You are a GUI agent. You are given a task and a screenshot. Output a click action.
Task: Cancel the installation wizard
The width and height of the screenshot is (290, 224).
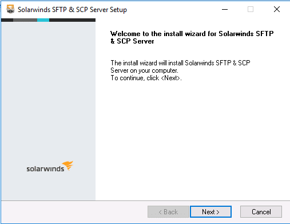[261, 211]
